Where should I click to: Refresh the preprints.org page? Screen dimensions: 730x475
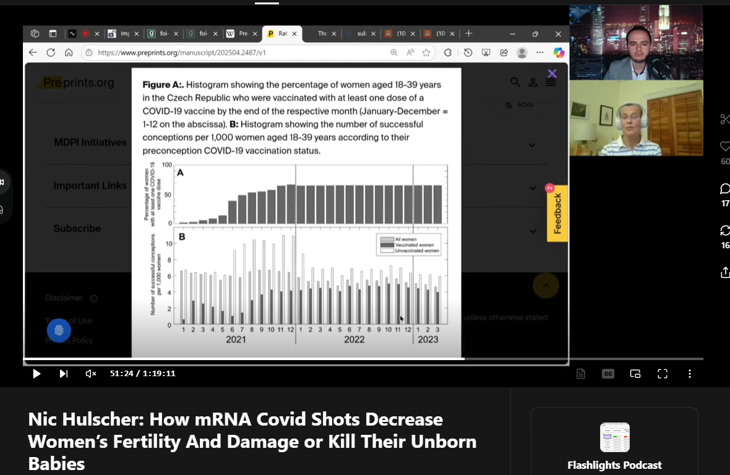[51, 53]
